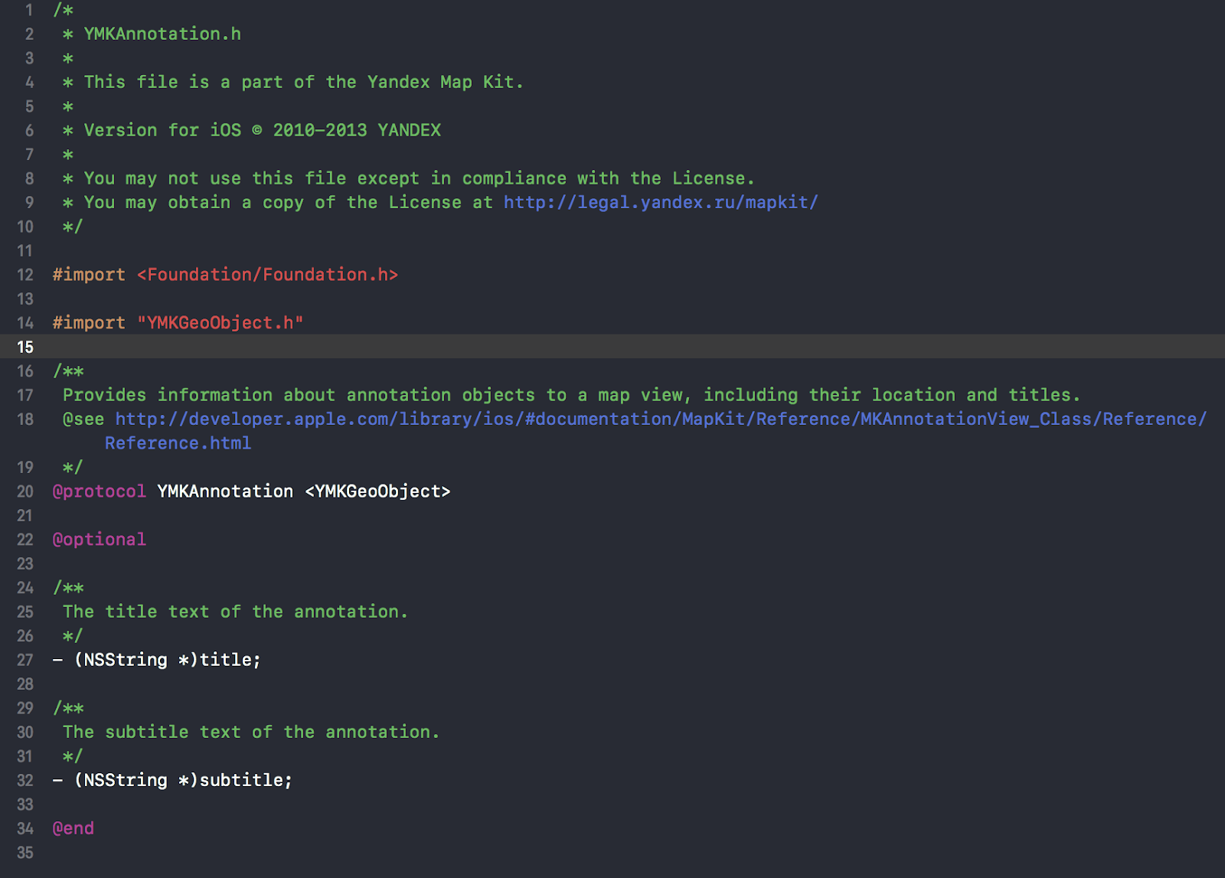1225x878 pixels.
Task: Select the YMKAnnotation protocol name
Action: (224, 491)
